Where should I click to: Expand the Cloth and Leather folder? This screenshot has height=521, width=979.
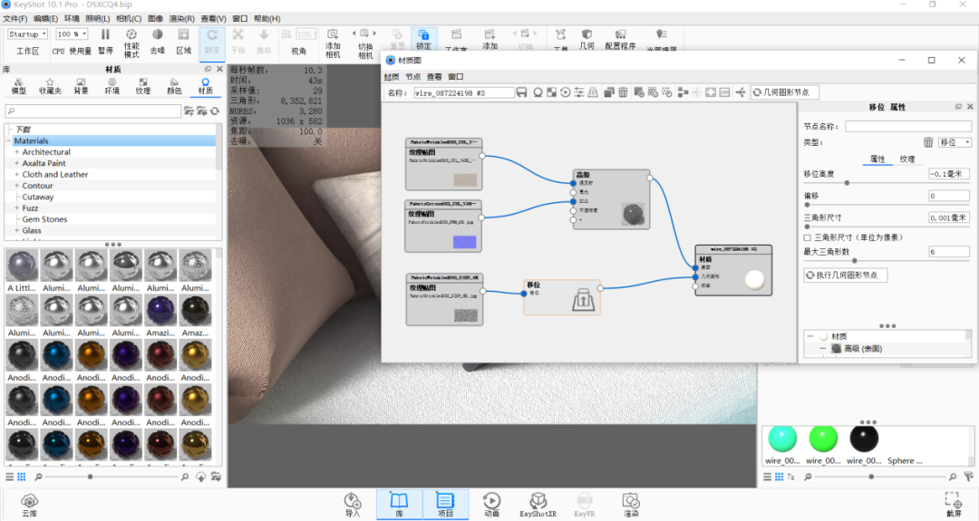click(17, 175)
